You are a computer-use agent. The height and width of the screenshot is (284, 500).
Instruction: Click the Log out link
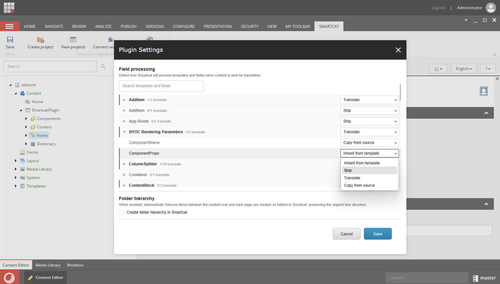[x=439, y=8]
